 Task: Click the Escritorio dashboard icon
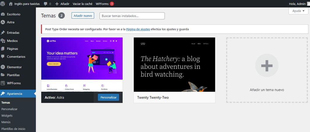point(3,14)
